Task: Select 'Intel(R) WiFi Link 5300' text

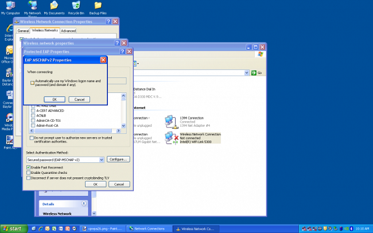Action: [x=196, y=142]
